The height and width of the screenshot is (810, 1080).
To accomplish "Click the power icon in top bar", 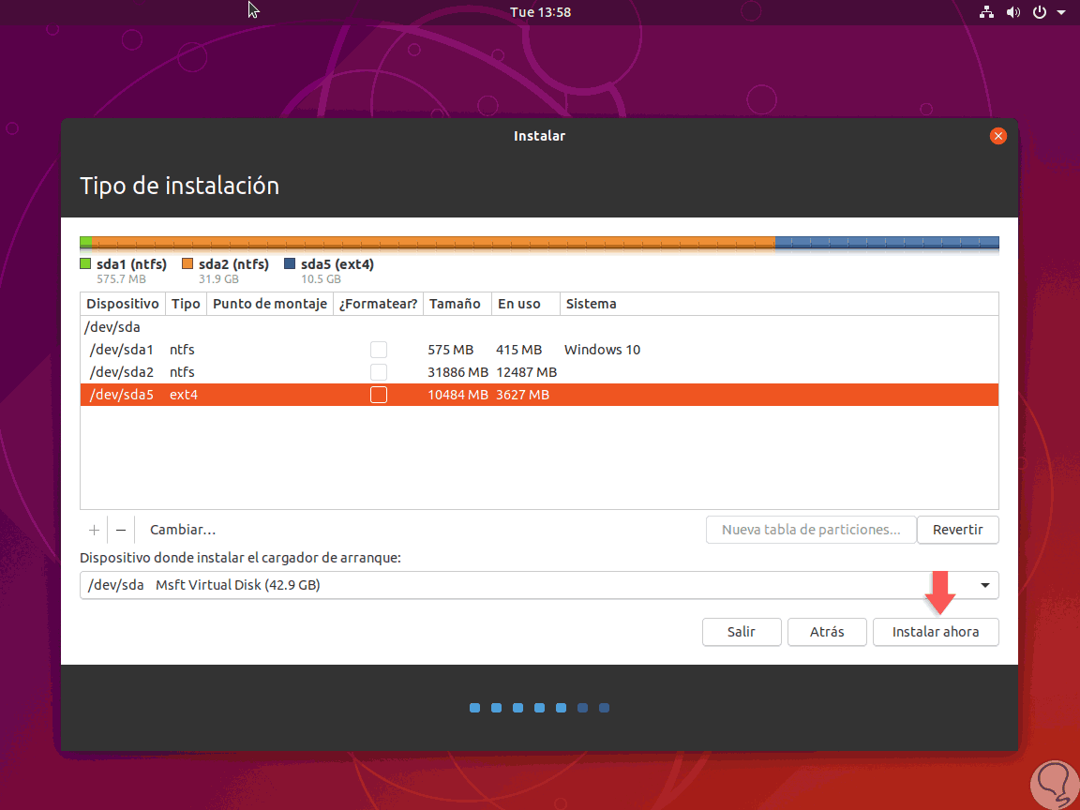I will 1040,11.
